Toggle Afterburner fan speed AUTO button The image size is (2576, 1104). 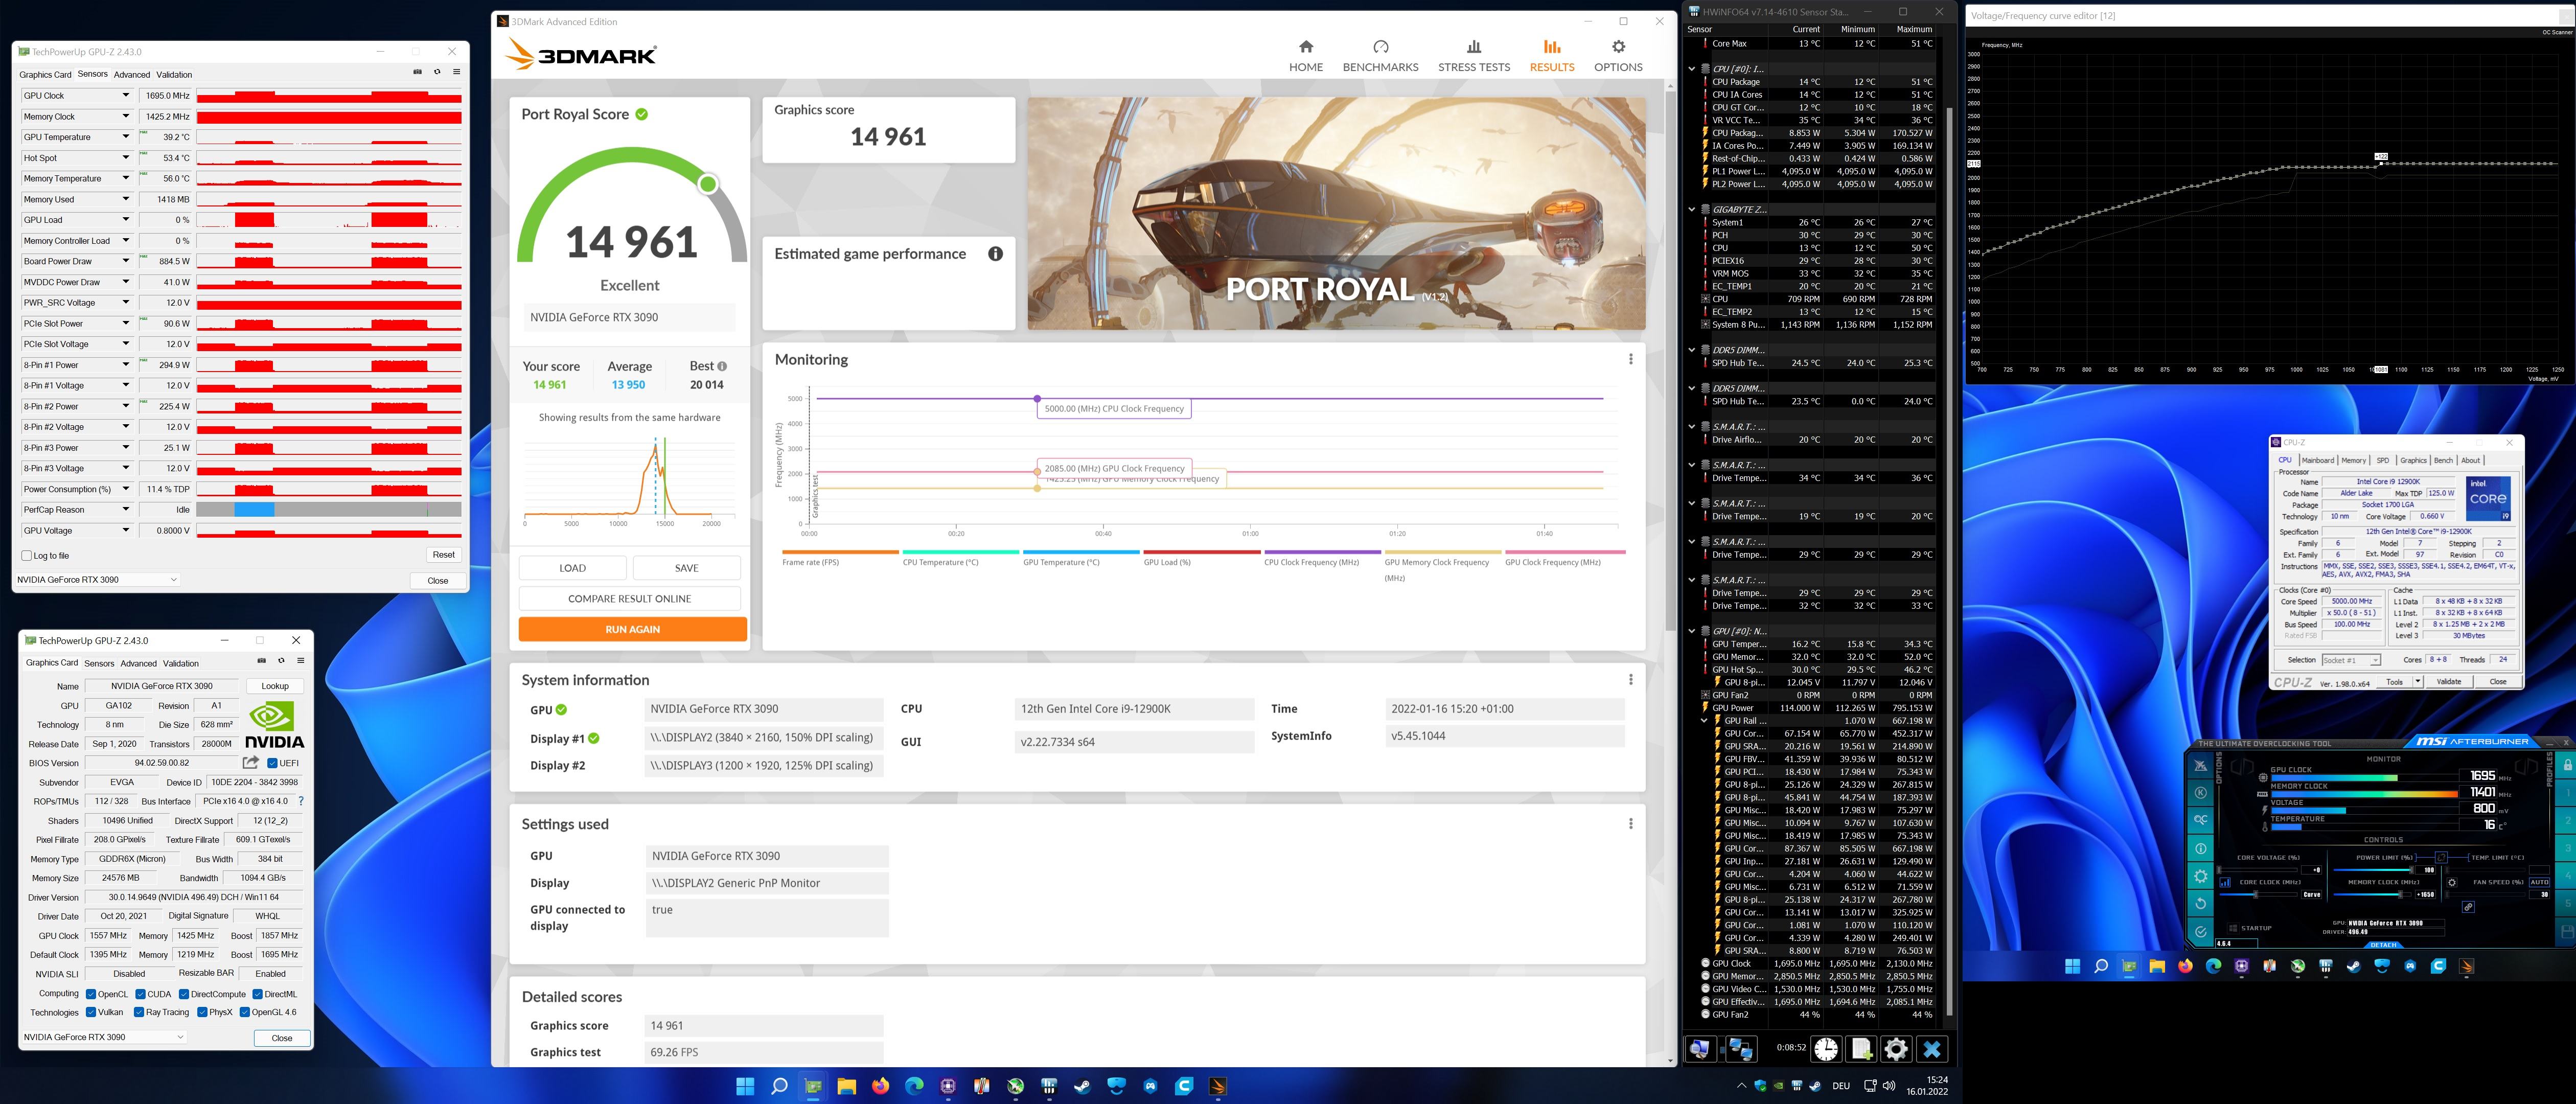coord(2539,882)
